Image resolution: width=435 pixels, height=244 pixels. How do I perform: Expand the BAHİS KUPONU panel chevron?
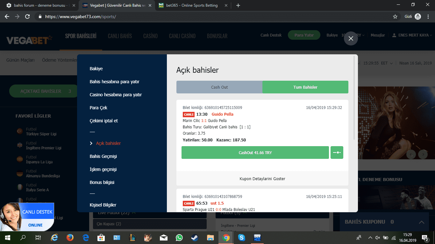click(421, 222)
